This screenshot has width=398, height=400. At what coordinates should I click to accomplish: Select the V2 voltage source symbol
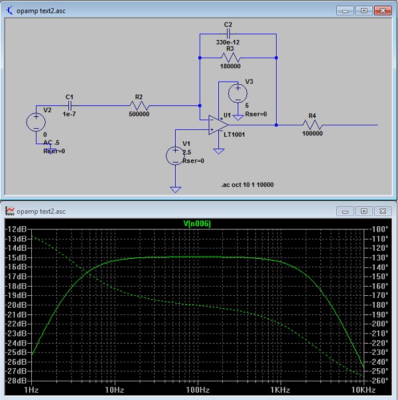coord(35,122)
